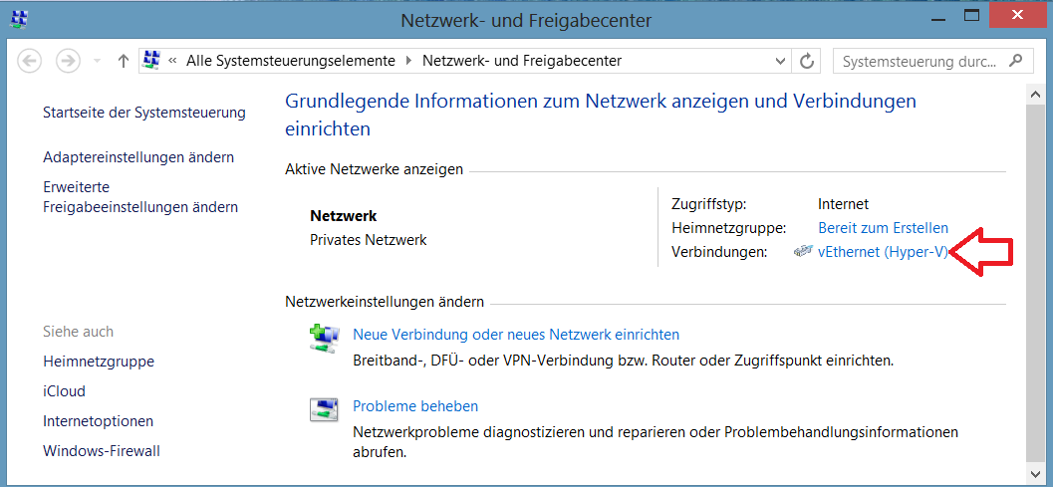Click Bereit zum Erstellen link

click(883, 228)
